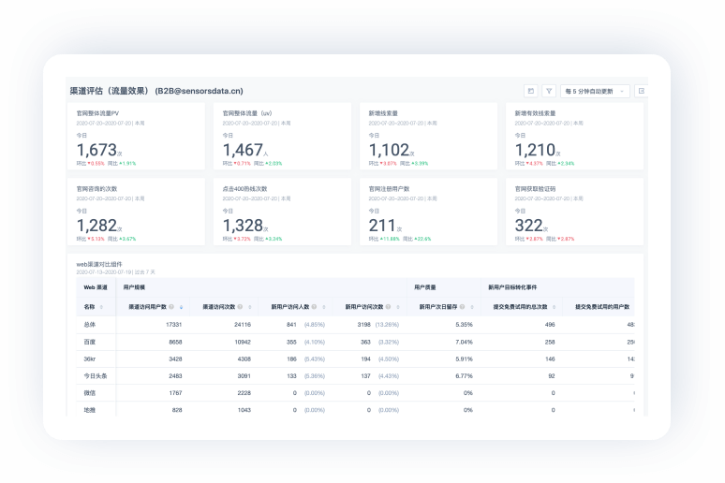This screenshot has height=483, width=725.
Task: Click the calendar icon left of filter
Action: [x=531, y=91]
